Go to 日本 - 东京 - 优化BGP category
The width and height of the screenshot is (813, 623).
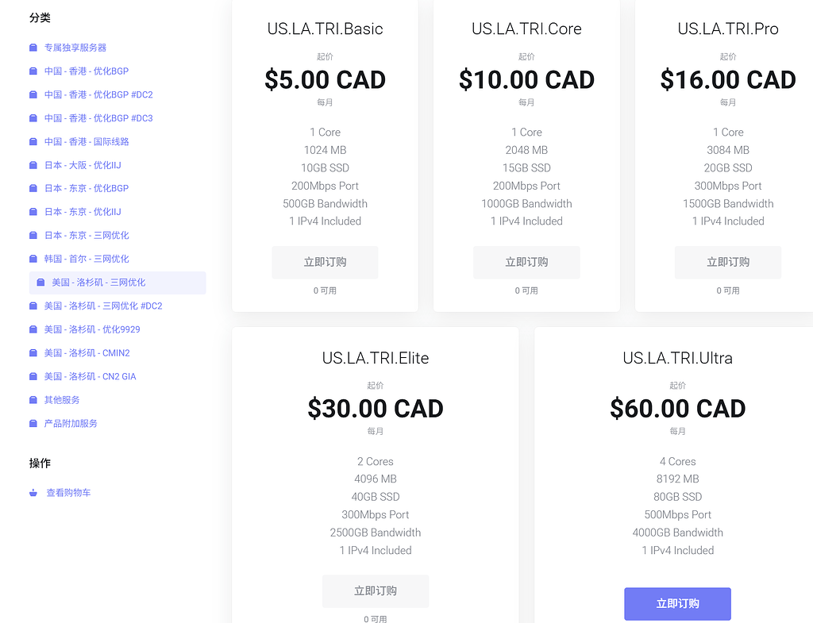87,188
